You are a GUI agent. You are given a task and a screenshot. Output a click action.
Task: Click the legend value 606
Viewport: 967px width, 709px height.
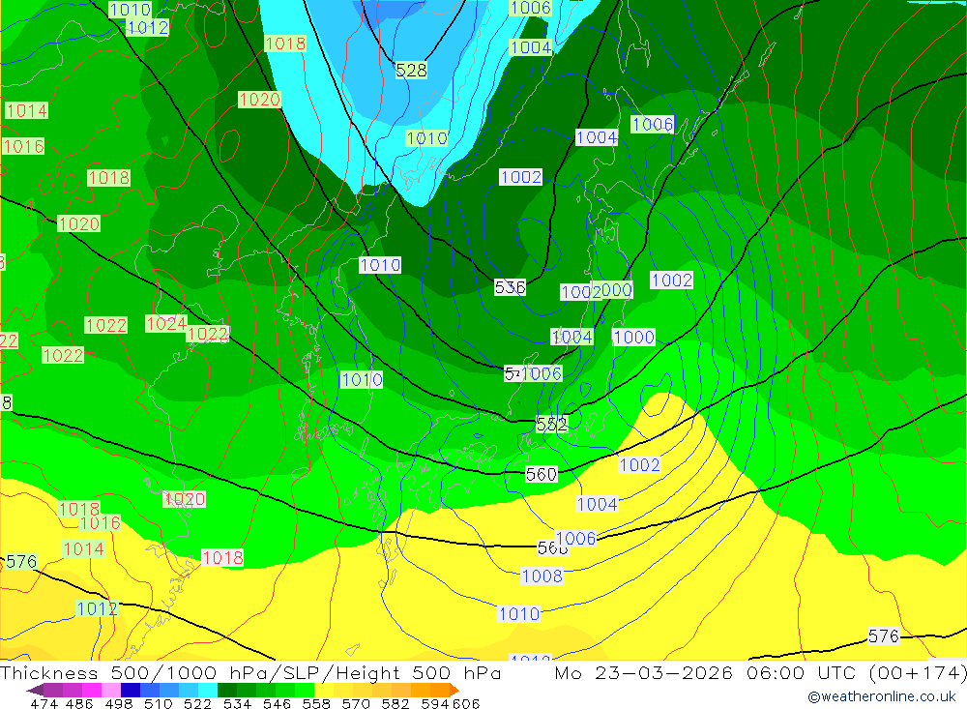pos(466,703)
